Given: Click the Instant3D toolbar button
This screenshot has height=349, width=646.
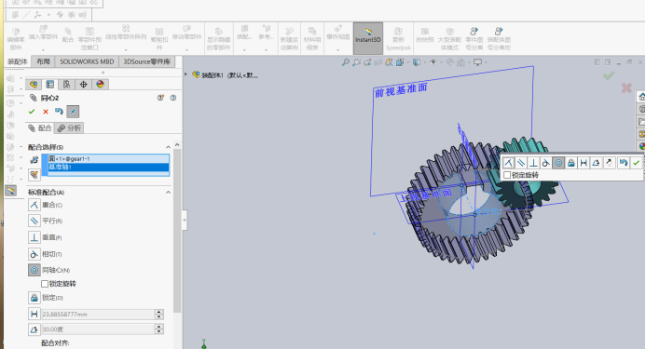Looking at the screenshot, I should (368, 38).
